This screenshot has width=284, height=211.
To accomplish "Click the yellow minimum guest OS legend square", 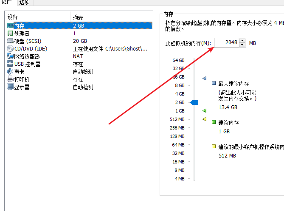I will (x=214, y=146).
